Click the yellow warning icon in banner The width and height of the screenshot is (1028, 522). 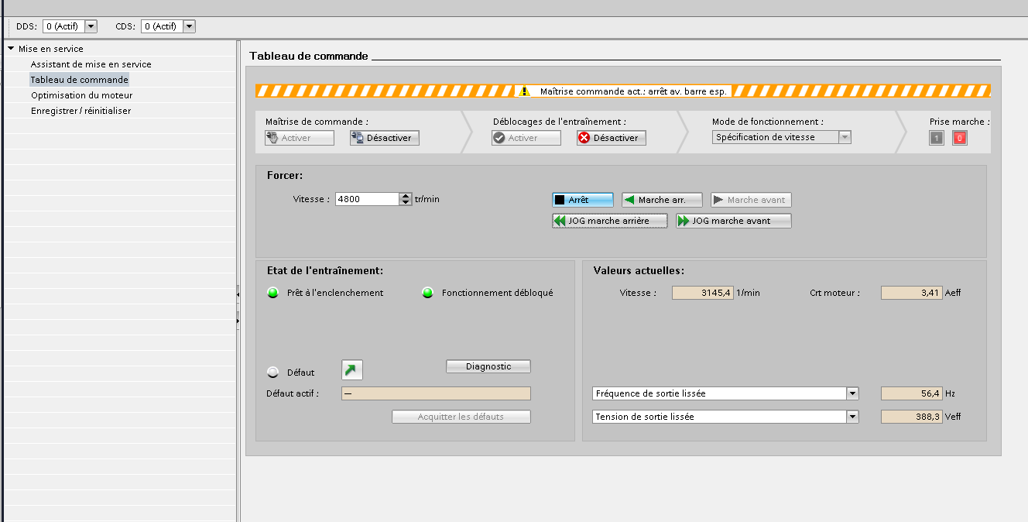(x=525, y=91)
